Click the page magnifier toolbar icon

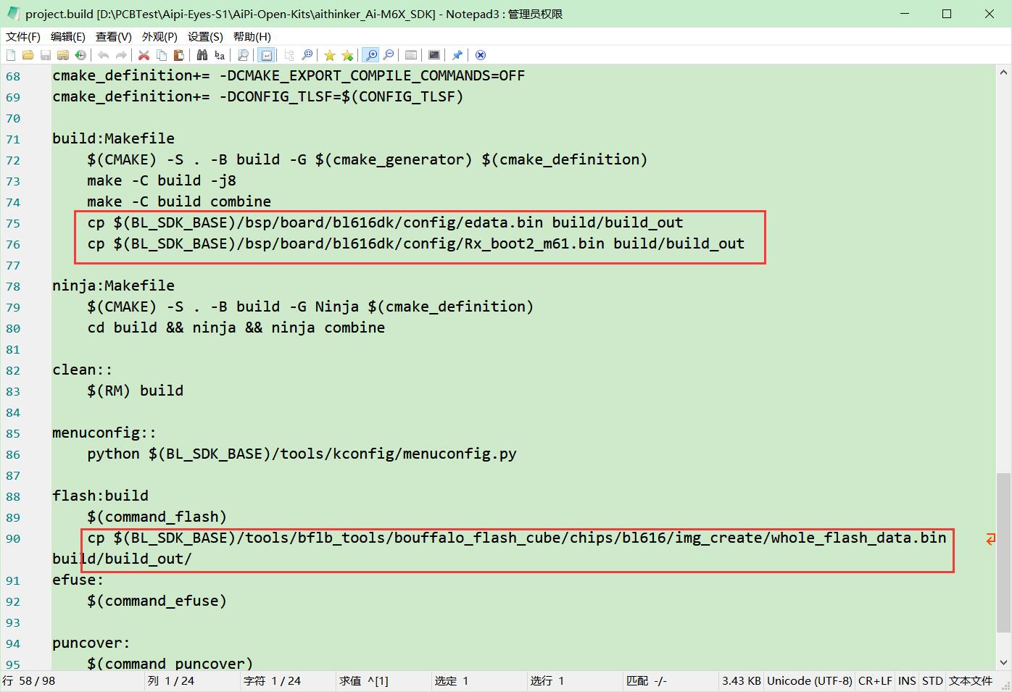point(243,55)
